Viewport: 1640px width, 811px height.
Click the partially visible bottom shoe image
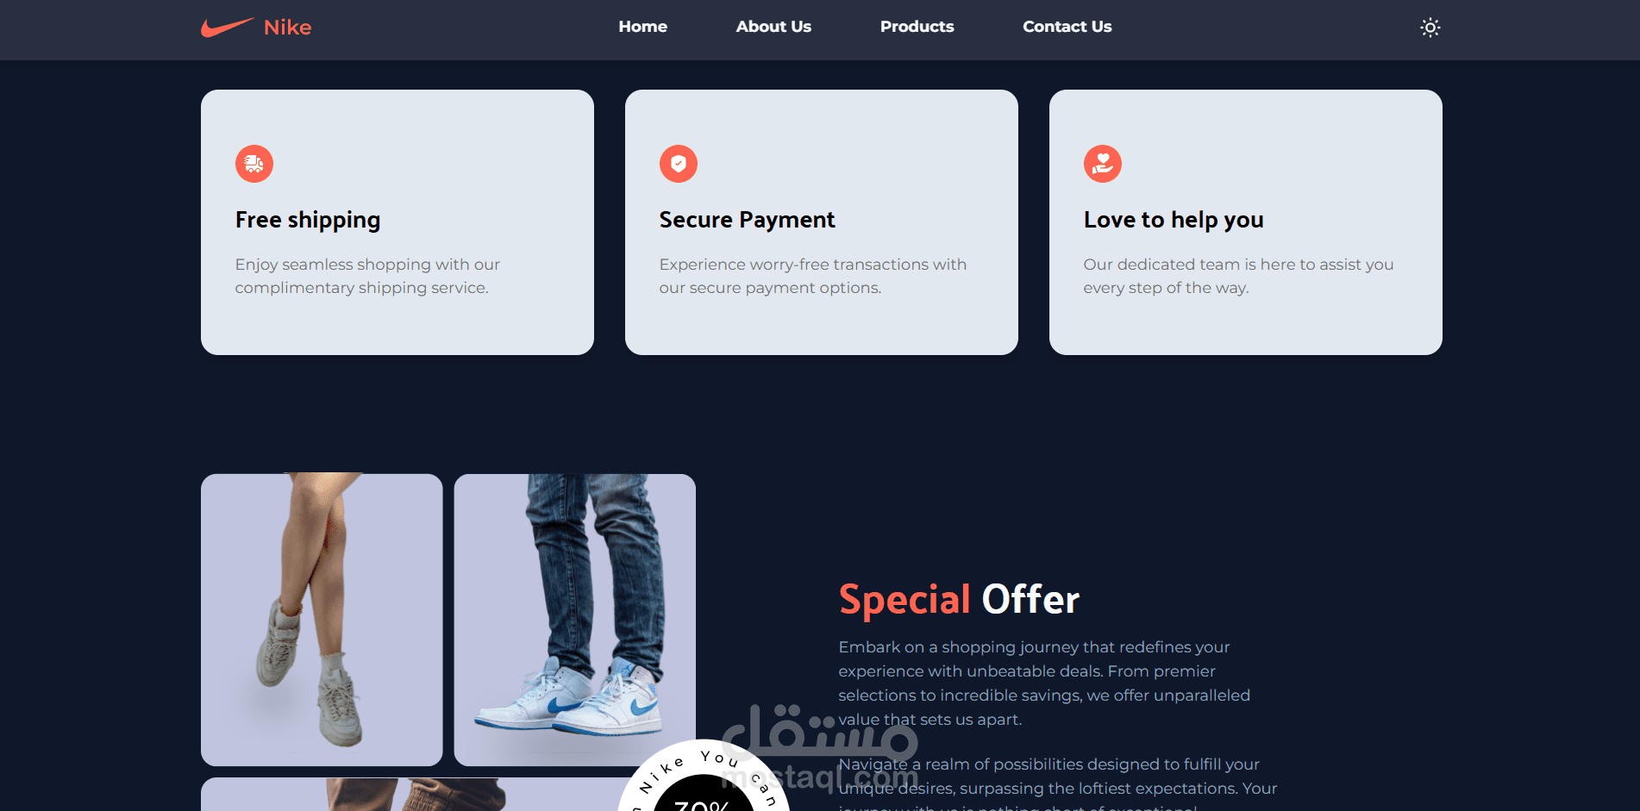(x=414, y=795)
